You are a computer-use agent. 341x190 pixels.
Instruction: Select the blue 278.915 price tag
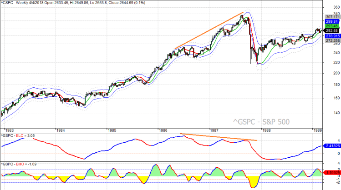pos(332,36)
